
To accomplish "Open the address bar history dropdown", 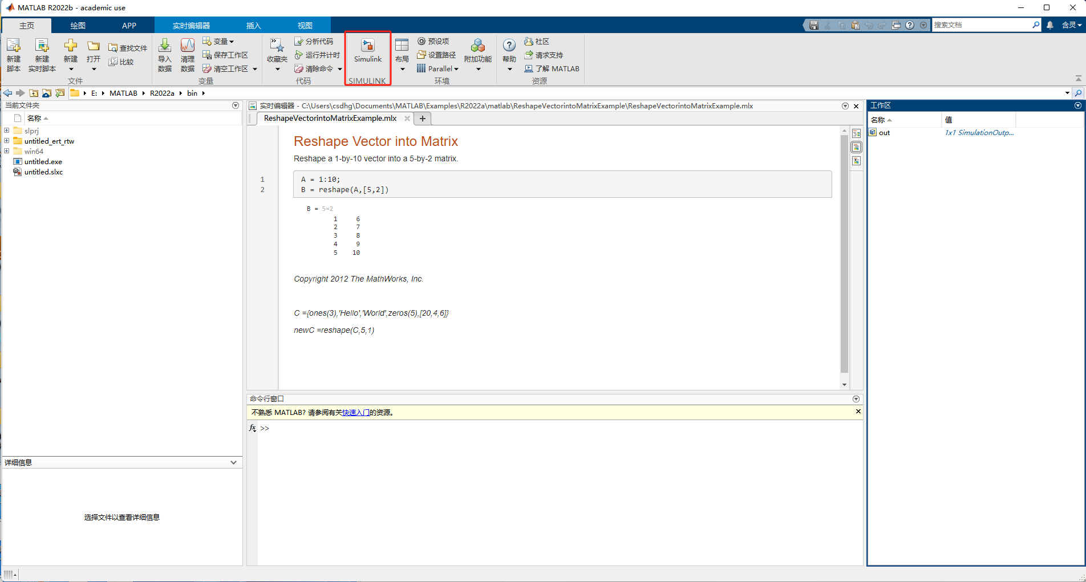I will tap(1067, 93).
